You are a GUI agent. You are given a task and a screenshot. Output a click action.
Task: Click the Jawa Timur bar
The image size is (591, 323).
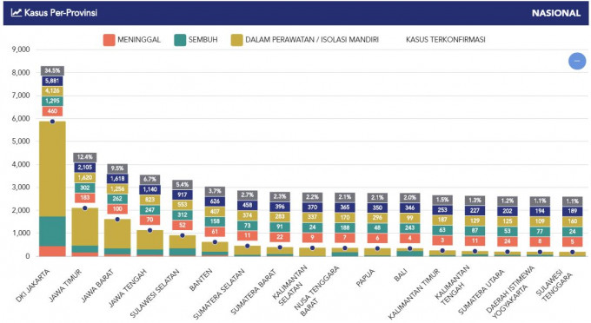point(85,232)
